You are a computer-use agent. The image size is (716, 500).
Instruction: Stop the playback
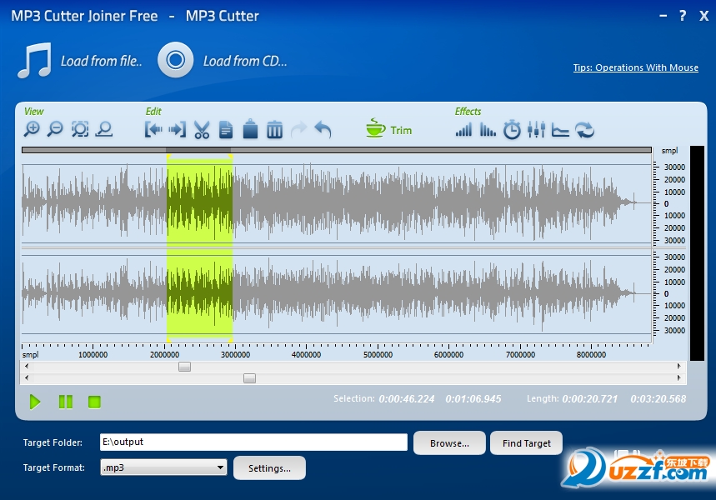click(94, 402)
